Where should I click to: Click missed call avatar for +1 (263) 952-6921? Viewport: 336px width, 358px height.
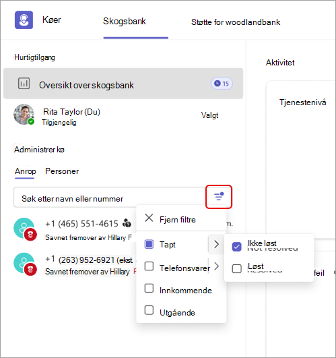pos(25,264)
